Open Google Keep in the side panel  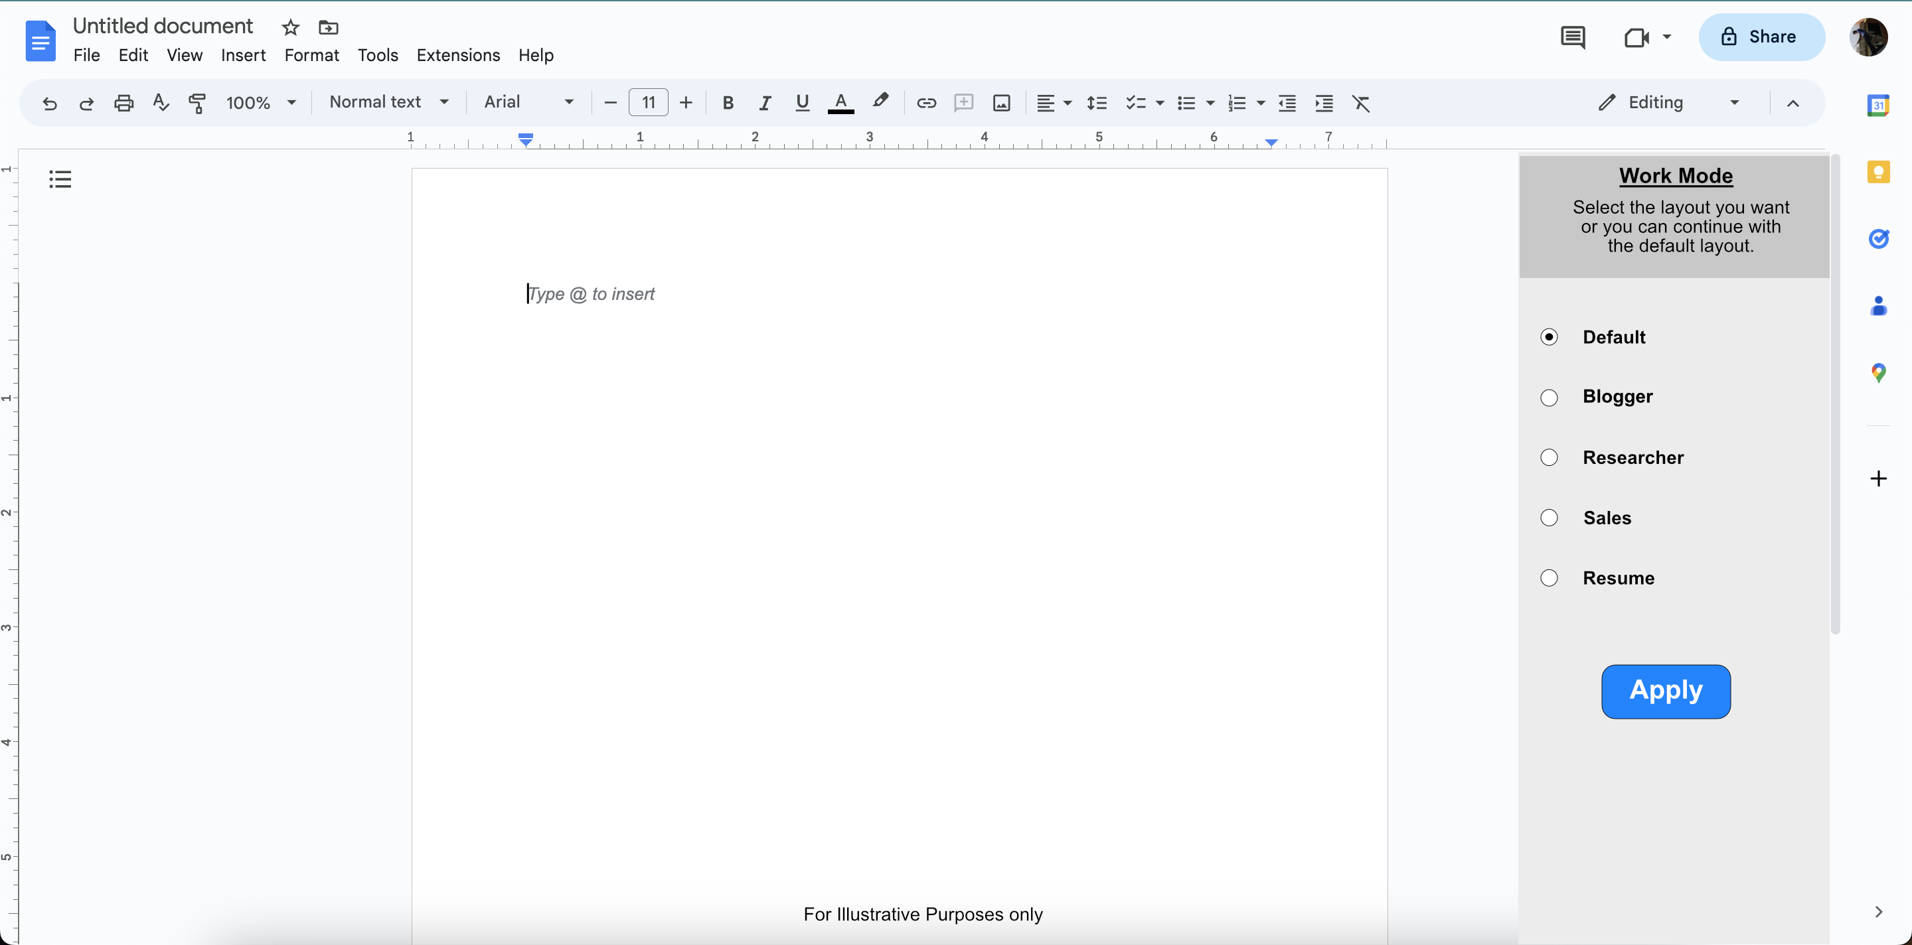point(1878,172)
